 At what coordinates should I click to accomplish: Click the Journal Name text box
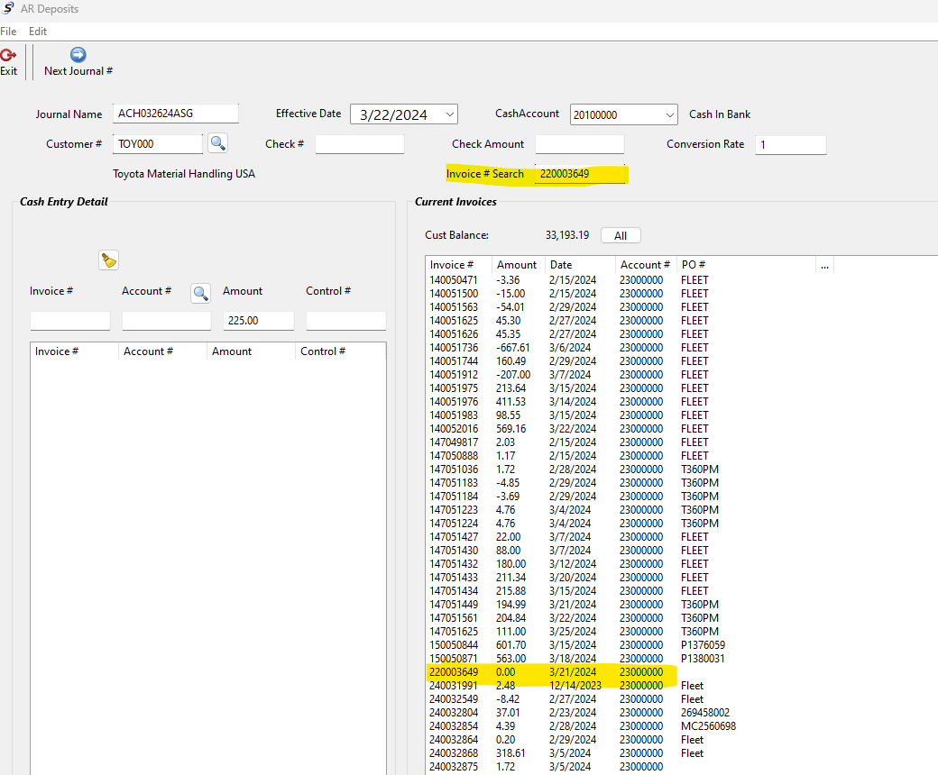[x=176, y=114]
